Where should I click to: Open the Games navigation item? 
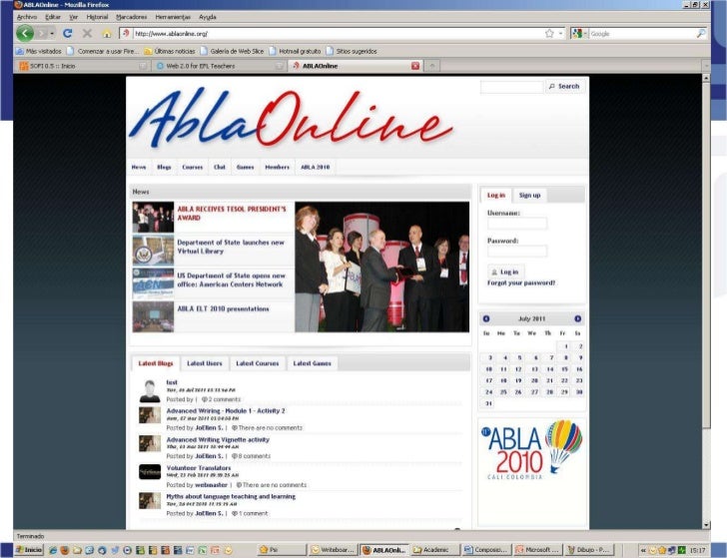pos(245,167)
